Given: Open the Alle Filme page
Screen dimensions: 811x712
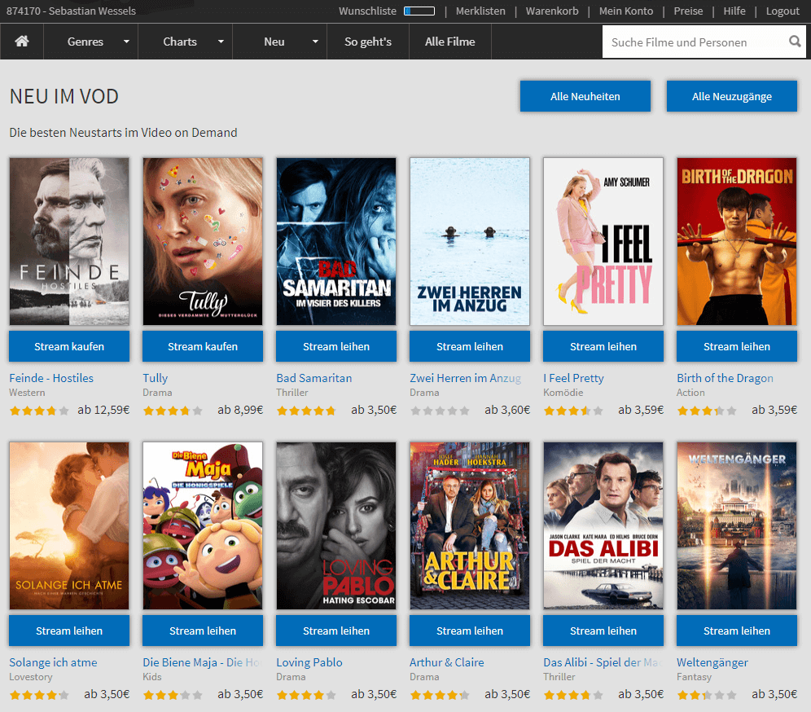Looking at the screenshot, I should pos(450,42).
